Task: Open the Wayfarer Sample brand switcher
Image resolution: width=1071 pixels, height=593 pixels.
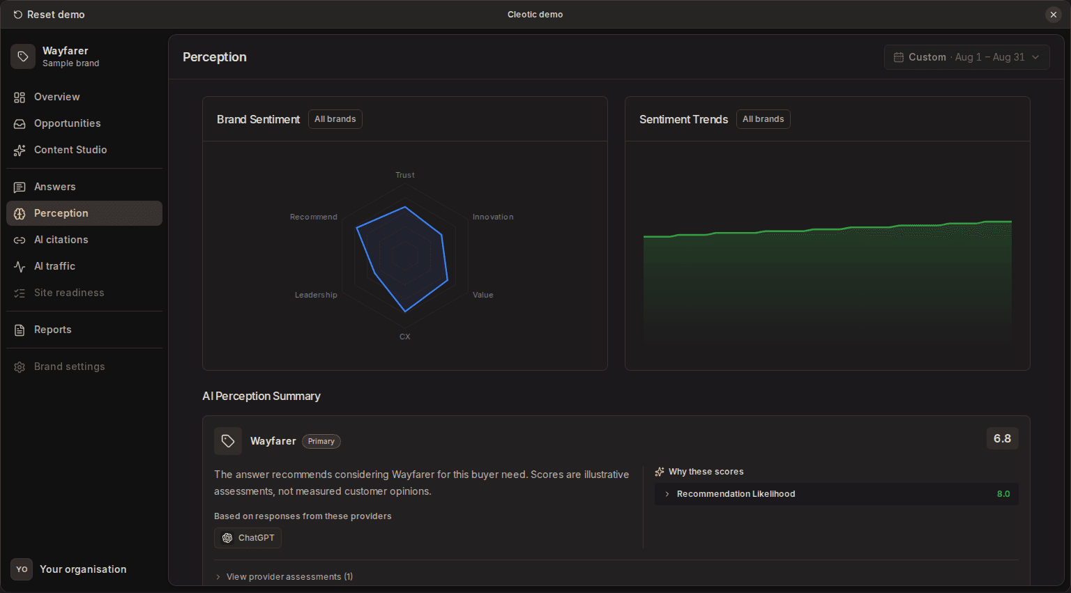Action: tap(84, 56)
